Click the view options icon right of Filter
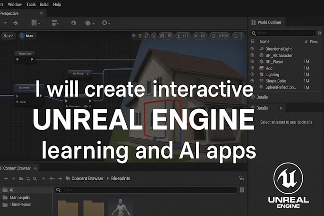The image size is (324, 216). (242, 190)
